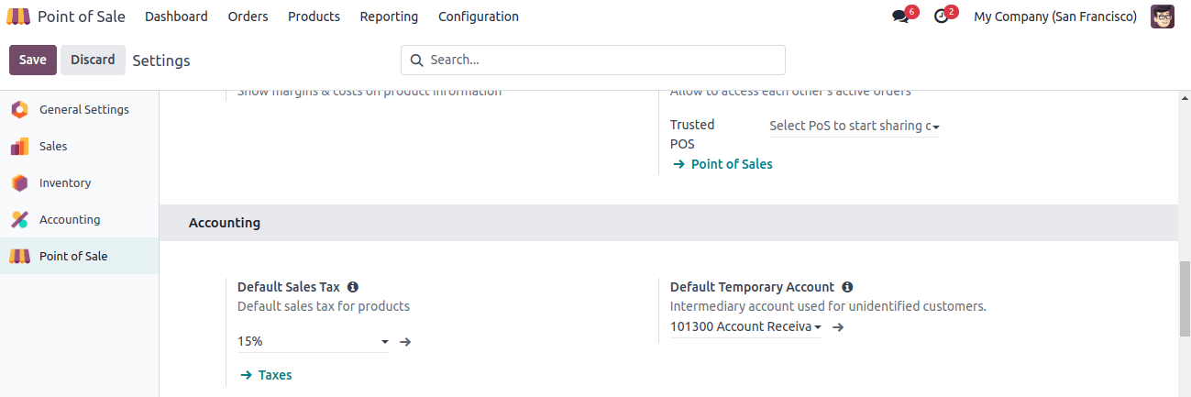Expand the Default Sales Tax dropdown

313,341
